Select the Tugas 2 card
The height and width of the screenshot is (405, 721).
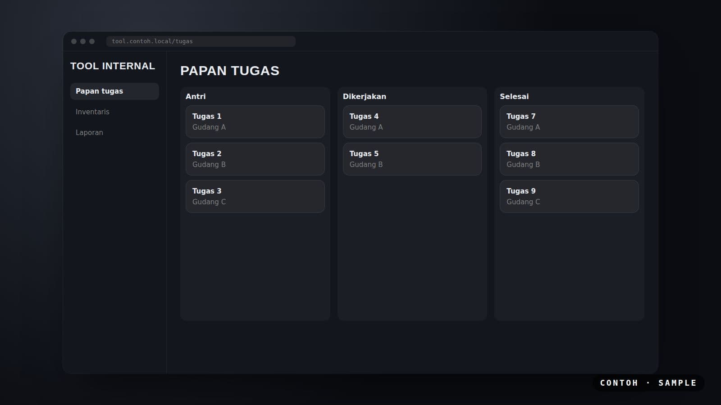tap(255, 159)
